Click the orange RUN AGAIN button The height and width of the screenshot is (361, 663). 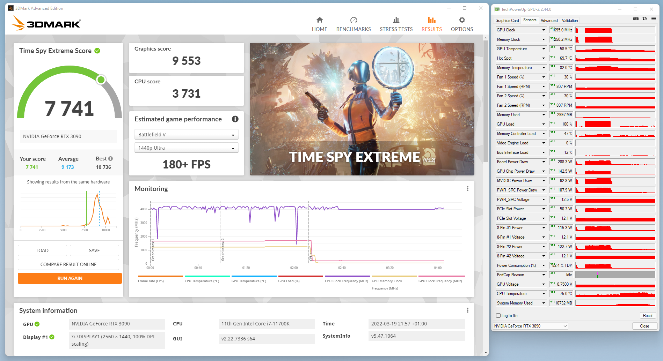[x=70, y=278]
